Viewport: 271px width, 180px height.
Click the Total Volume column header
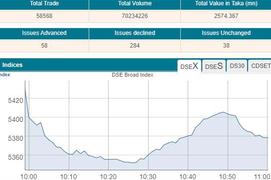point(135,4)
